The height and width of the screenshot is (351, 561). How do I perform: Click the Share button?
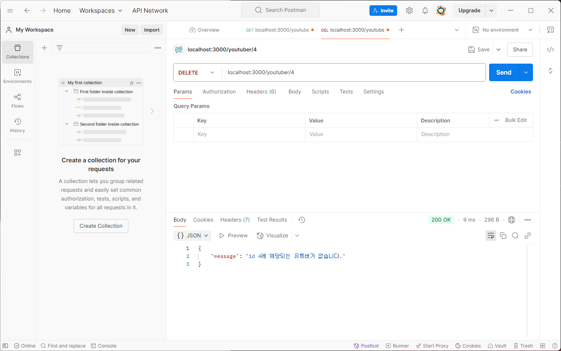(x=520, y=50)
